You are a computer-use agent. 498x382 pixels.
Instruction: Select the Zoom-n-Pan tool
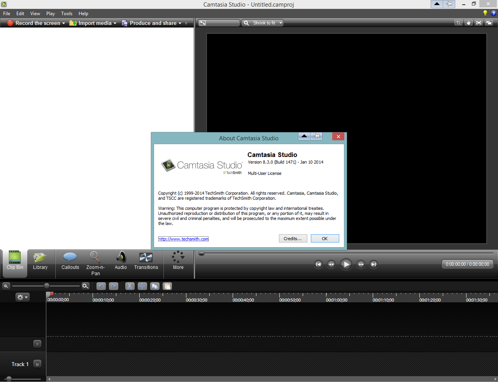pyautogui.click(x=95, y=263)
